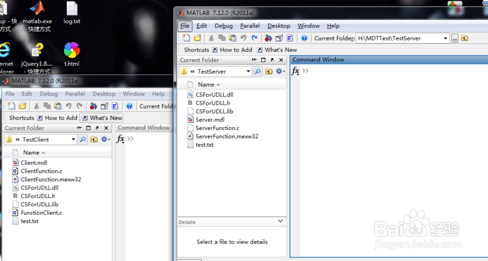Viewport: 488px width, 261px height.
Task: Click up-folder icon in TestServer panel
Action: pos(269,72)
